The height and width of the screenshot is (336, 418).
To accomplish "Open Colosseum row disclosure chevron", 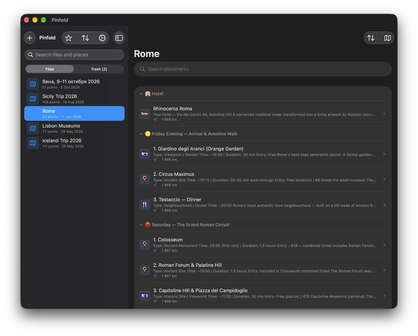I will pos(384,245).
